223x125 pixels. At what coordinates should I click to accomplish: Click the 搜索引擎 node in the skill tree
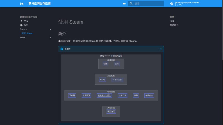click(x=122, y=96)
